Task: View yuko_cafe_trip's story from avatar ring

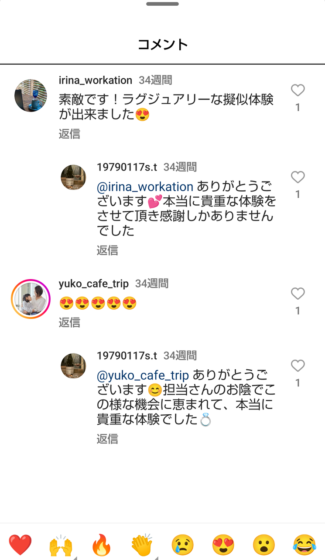Action: coord(31,299)
